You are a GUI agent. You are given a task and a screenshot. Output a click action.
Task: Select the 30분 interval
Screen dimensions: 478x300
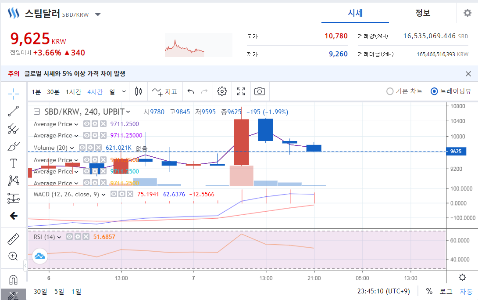(x=53, y=92)
